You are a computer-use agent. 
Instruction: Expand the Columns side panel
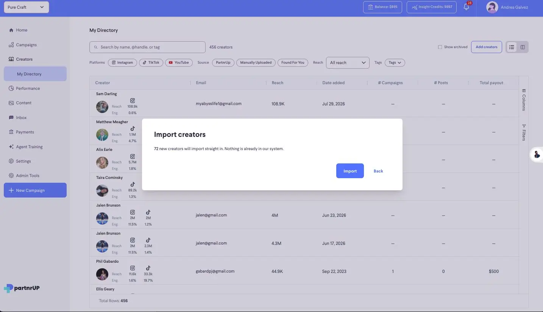[x=524, y=100]
